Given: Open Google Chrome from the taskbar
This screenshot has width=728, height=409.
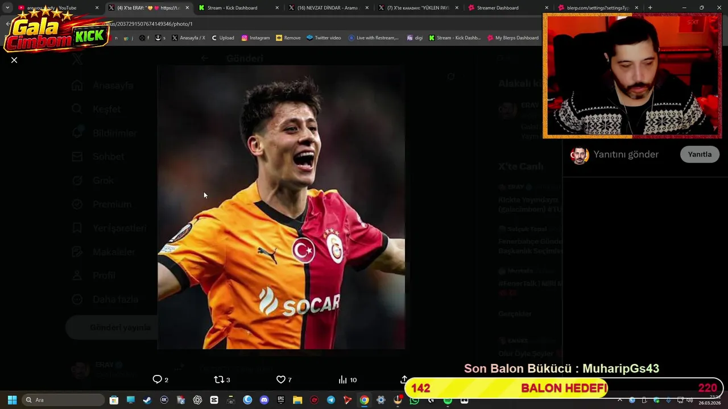Looking at the screenshot, I should (x=364, y=400).
